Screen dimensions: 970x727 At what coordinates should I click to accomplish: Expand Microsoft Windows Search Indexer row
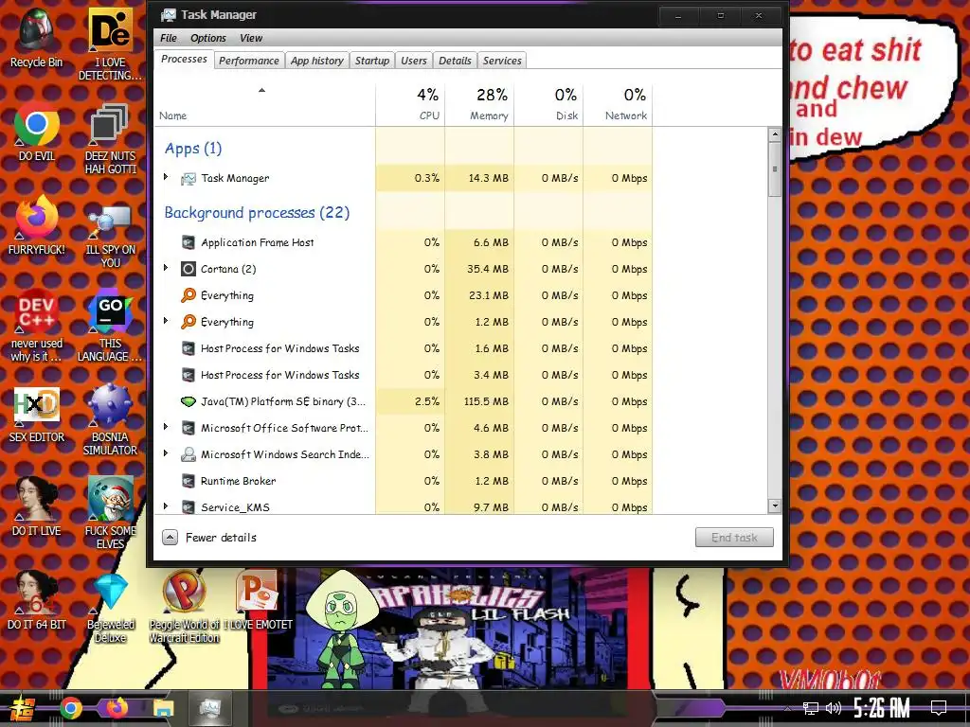[x=165, y=453]
